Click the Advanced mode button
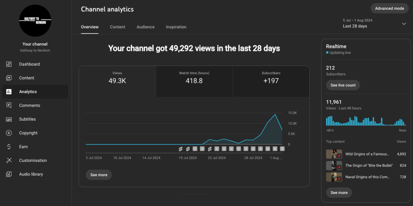Screen dimensions: 413x206 (389, 8)
